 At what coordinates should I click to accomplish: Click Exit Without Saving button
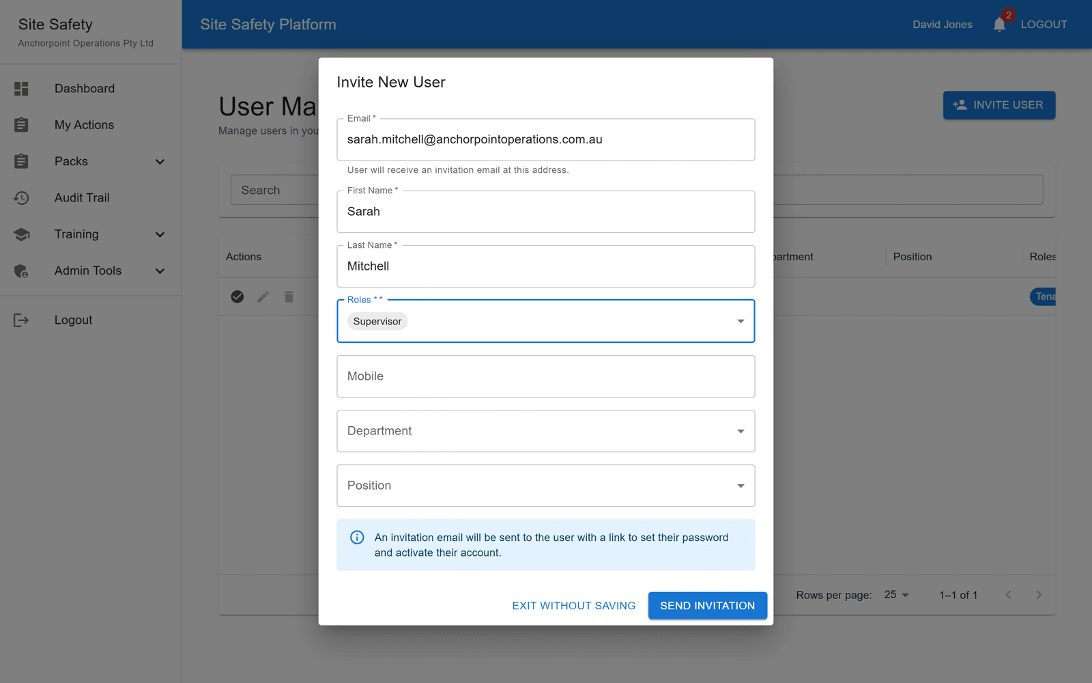coord(574,606)
